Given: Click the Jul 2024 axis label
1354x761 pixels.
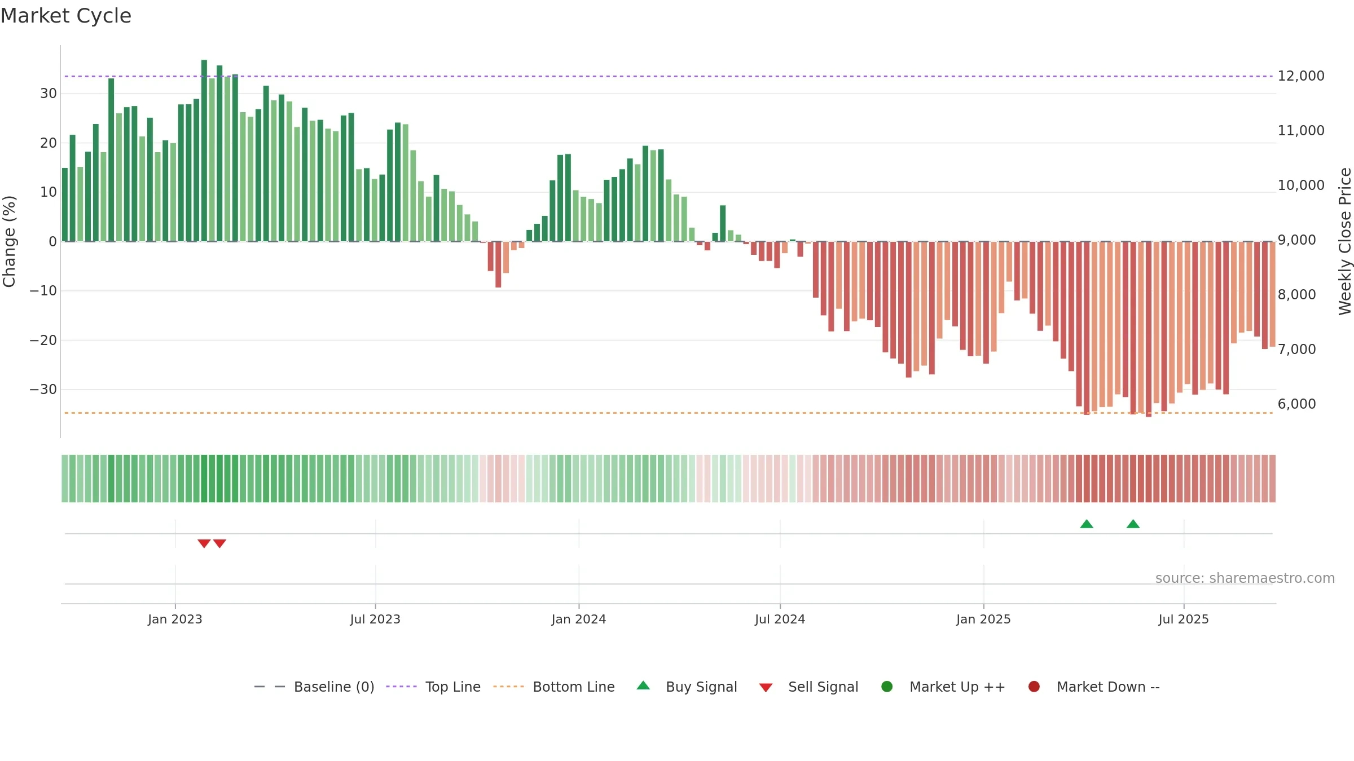Looking at the screenshot, I should coord(780,620).
